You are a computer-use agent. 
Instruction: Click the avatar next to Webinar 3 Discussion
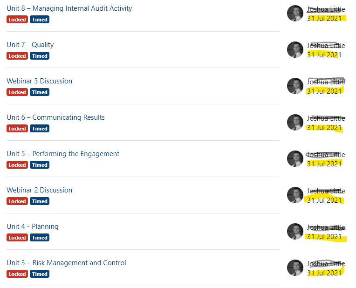coord(295,86)
